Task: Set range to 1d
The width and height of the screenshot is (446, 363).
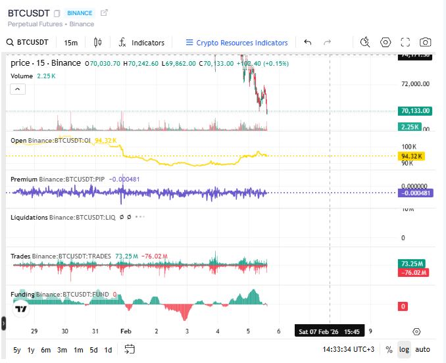Action: (108, 350)
